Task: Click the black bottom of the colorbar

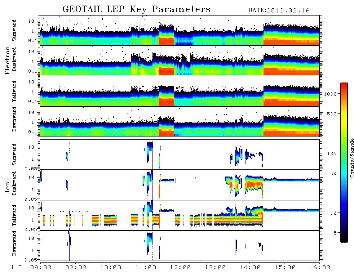Action: coord(344,239)
